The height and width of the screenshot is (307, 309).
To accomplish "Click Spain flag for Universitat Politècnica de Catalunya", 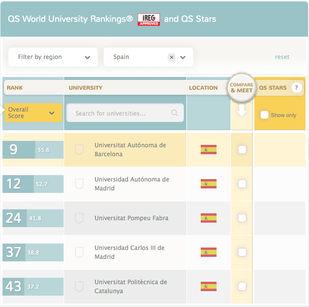I will pyautogui.click(x=209, y=287).
